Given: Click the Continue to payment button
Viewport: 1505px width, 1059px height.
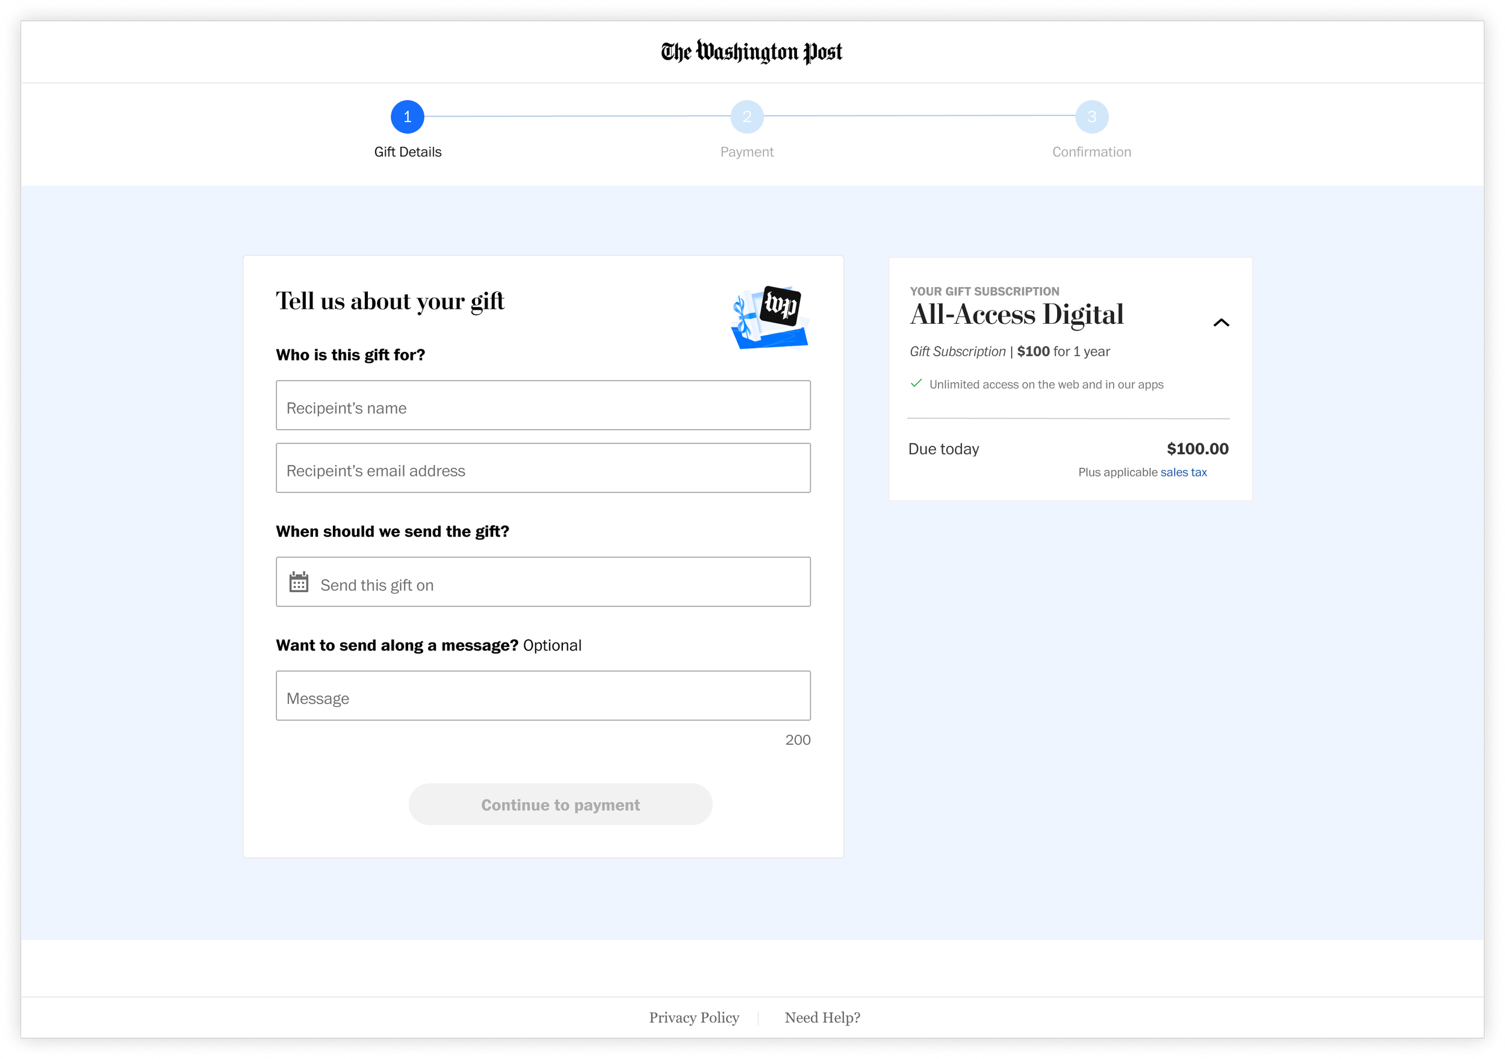Looking at the screenshot, I should click(x=560, y=804).
